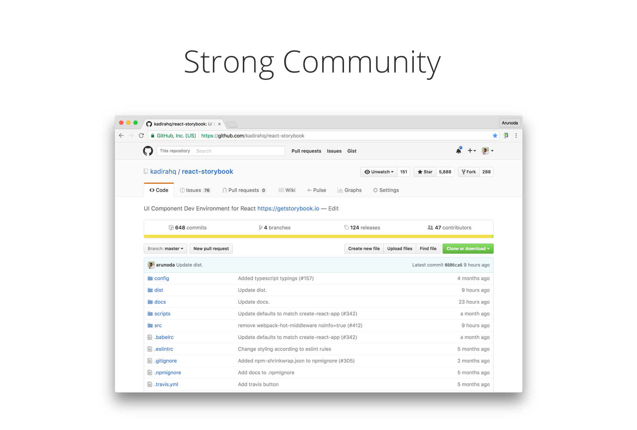
Task: Click the Arunoda Chrome profile button
Action: [510, 123]
